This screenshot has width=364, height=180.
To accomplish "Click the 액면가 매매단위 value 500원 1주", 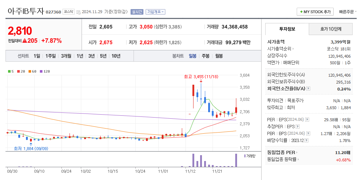I will 340,63.
